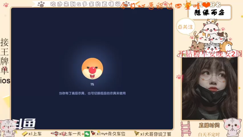Click the x1上车 gift text
Viewport: 243px width, 137px height.
[35, 134]
